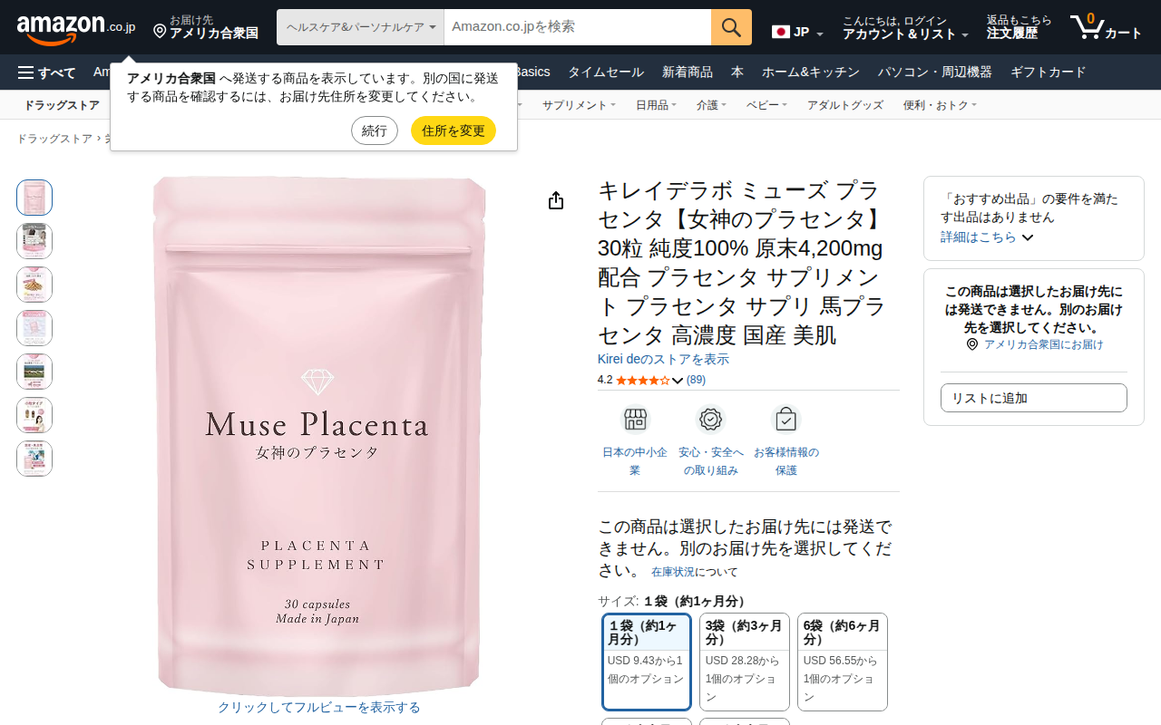Image resolution: width=1161 pixels, height=725 pixels.
Task: Click the share icon beside the product image
Action: point(556,200)
